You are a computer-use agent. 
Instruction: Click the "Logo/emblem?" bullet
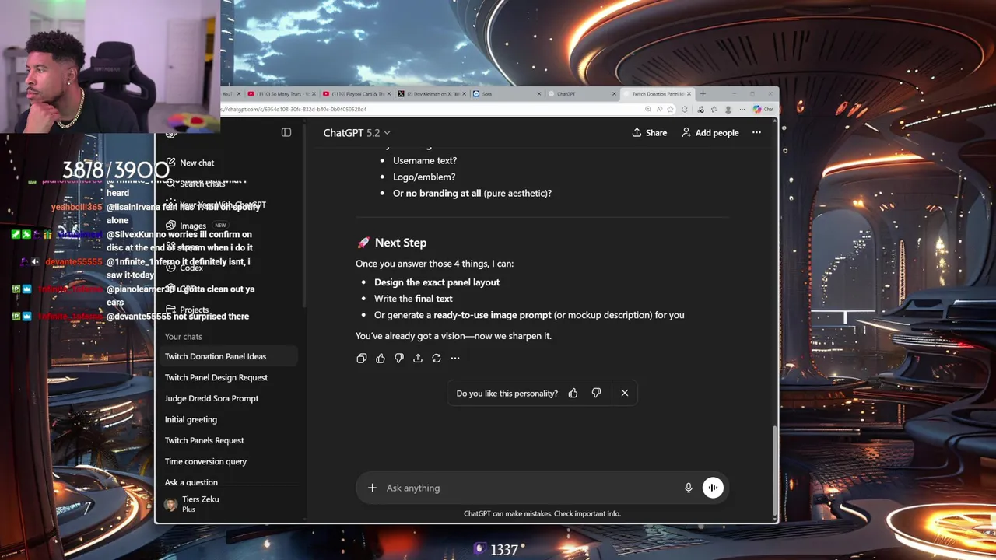tap(424, 177)
